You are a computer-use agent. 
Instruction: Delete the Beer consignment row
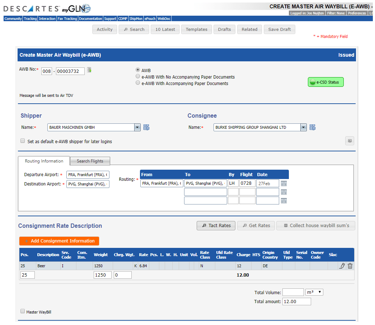tap(350, 266)
